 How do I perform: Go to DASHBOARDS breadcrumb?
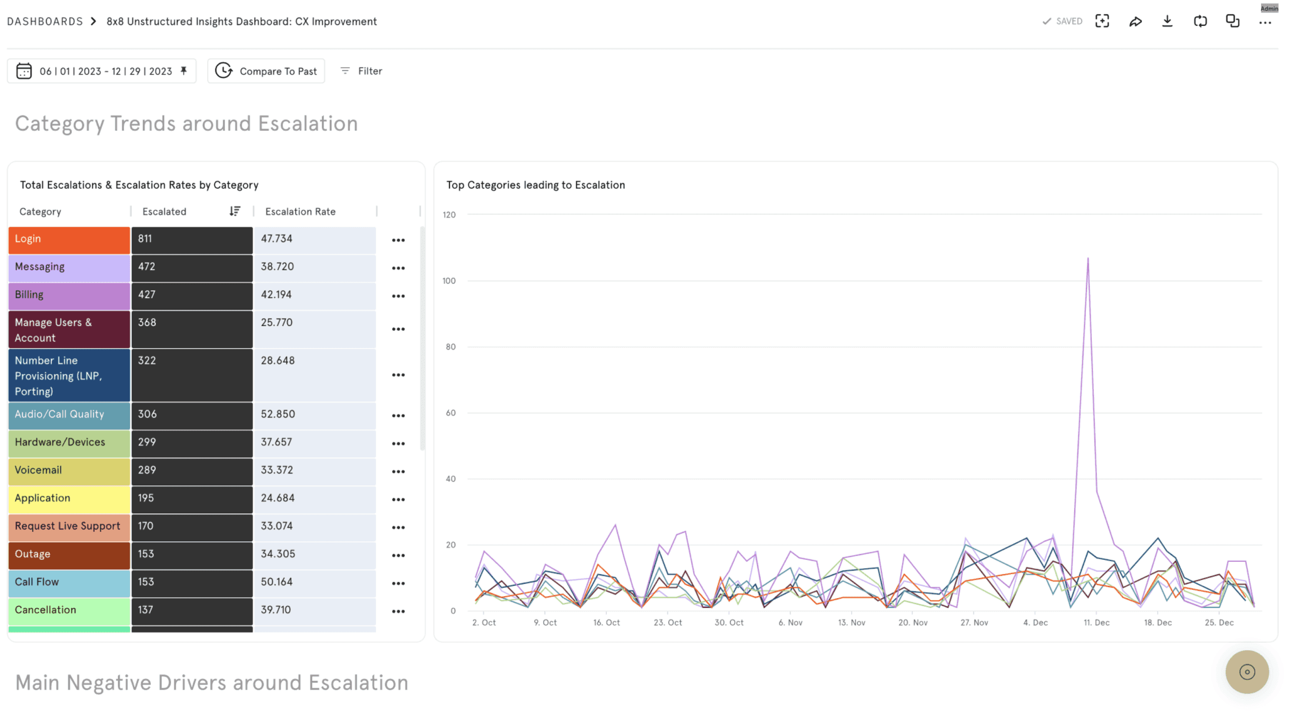[x=45, y=21]
